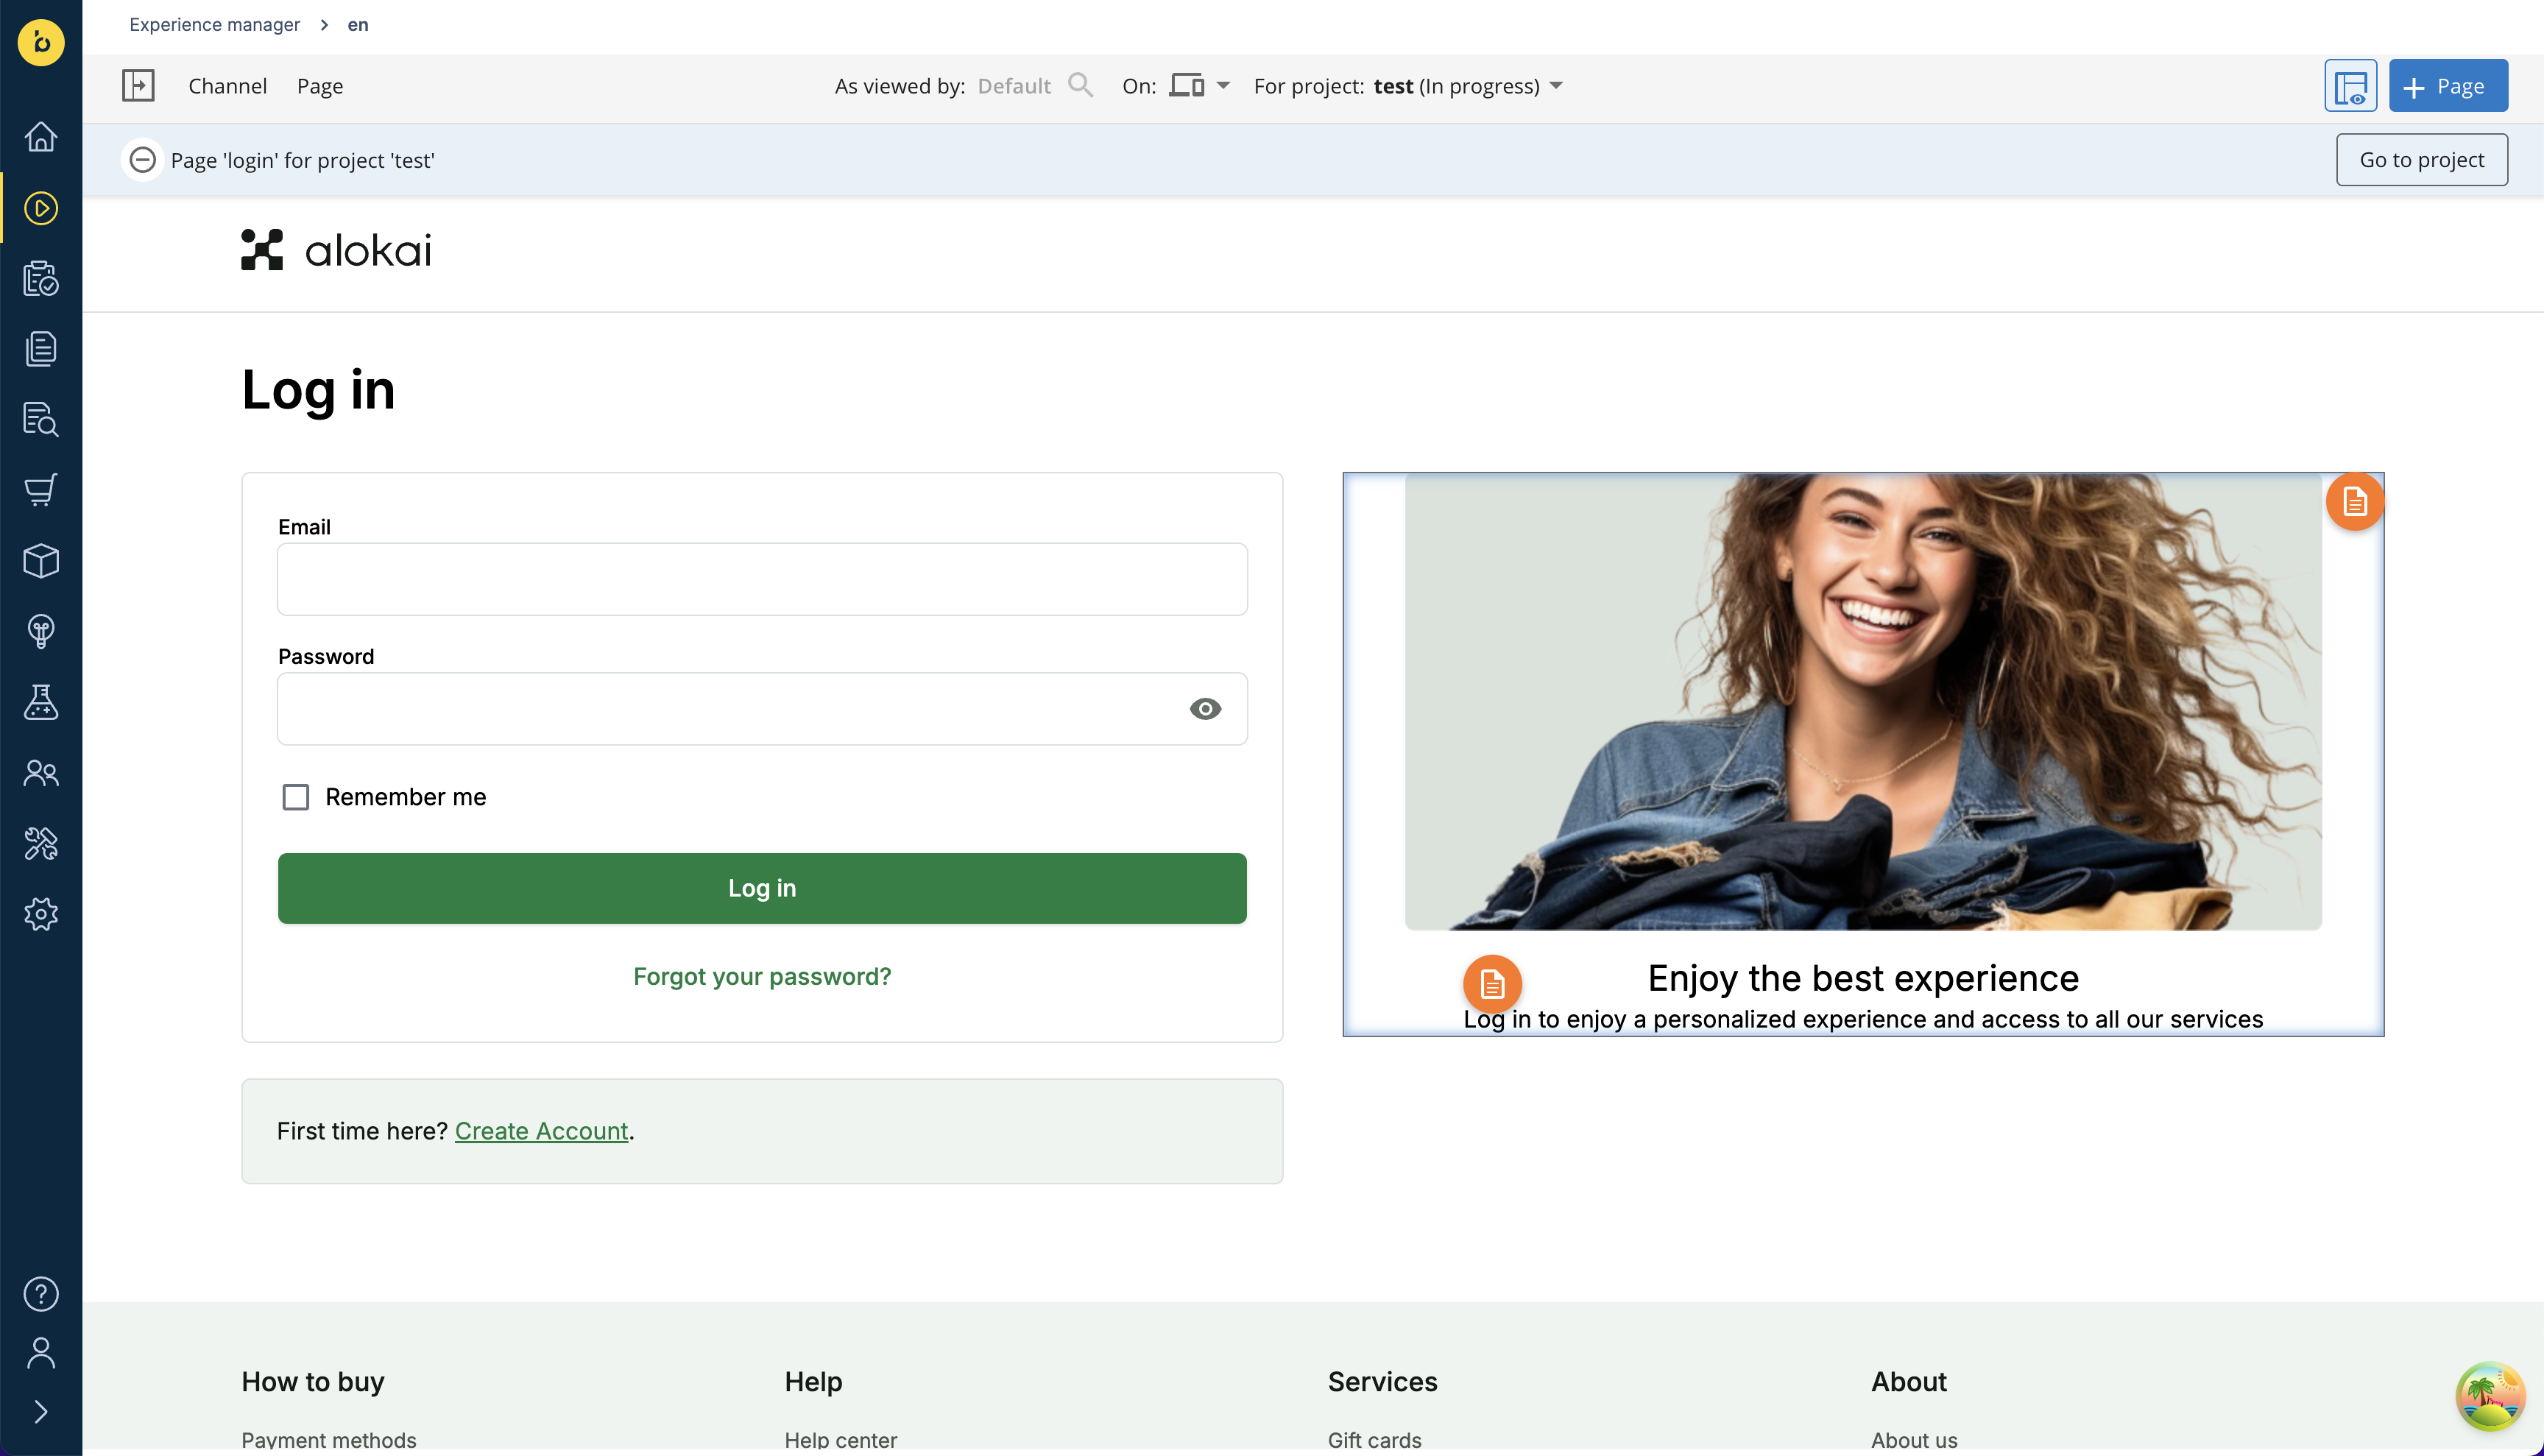Screen dimensions: 2544x1456
Task: Open the settings gear icon in the sidebar
Action: [x=41, y=914]
